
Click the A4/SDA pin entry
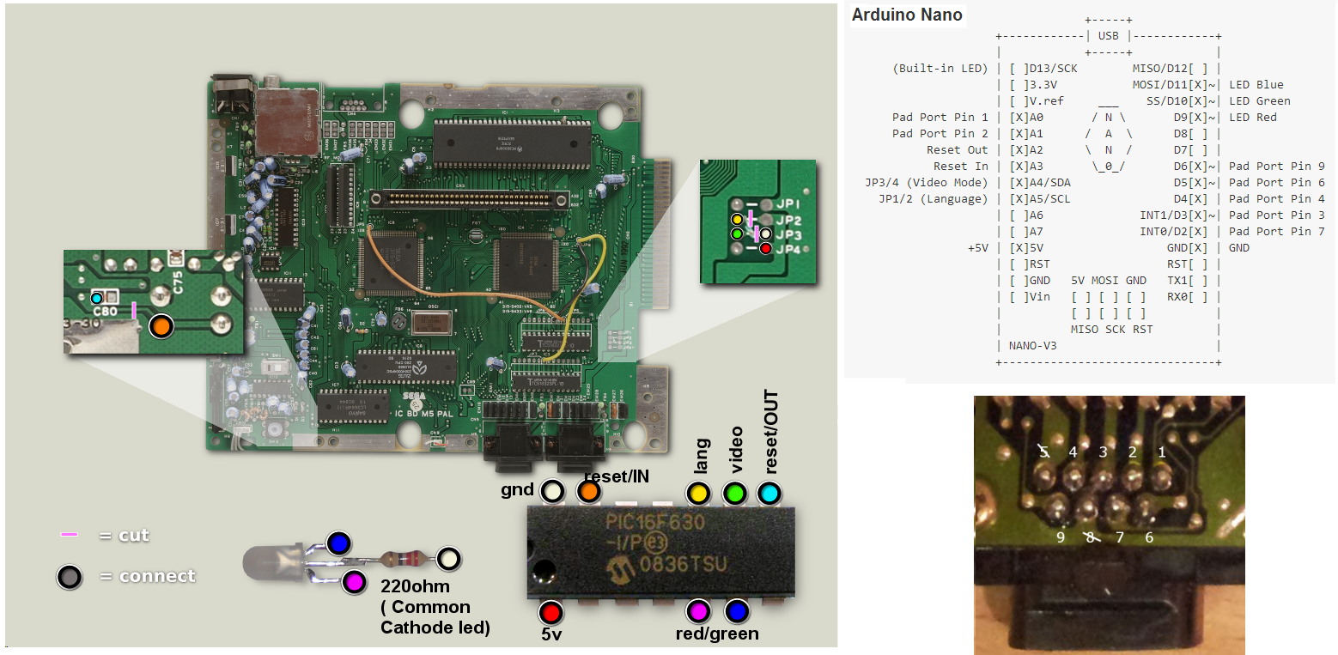click(1040, 183)
